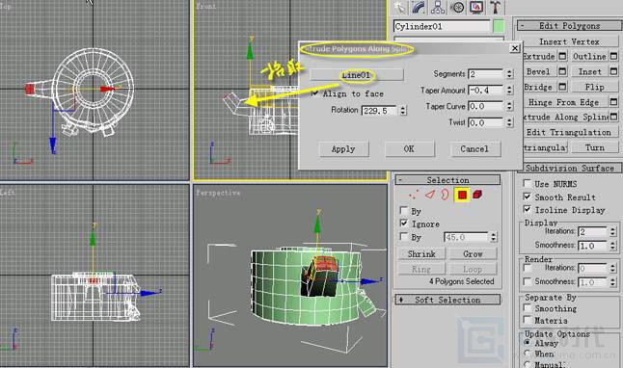
Task: Toggle Smooth Result checkbox
Action: tap(528, 197)
